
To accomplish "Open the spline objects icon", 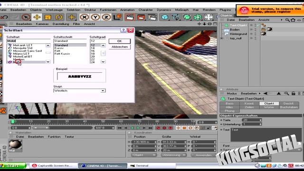I will pos(176,17).
